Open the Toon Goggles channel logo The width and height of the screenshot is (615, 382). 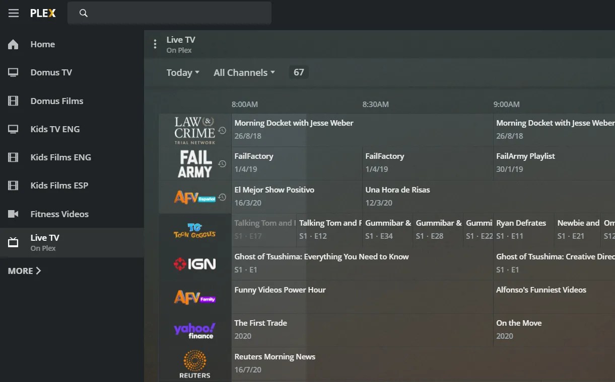coord(195,230)
